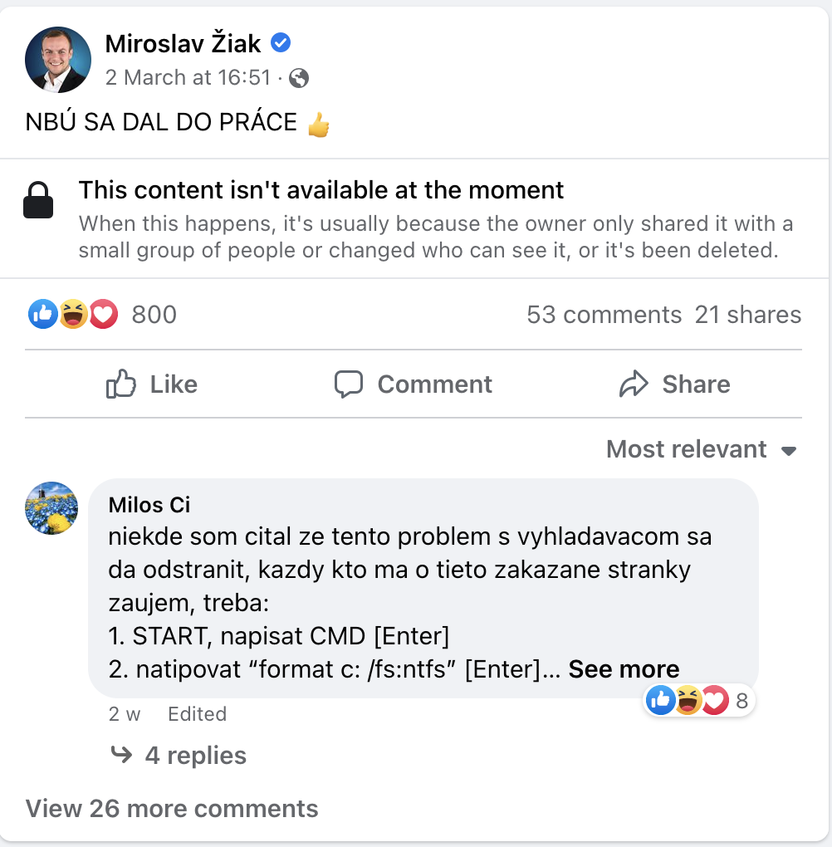Screen dimensions: 832x847
Task: Open the 53 comments list
Action: click(604, 315)
